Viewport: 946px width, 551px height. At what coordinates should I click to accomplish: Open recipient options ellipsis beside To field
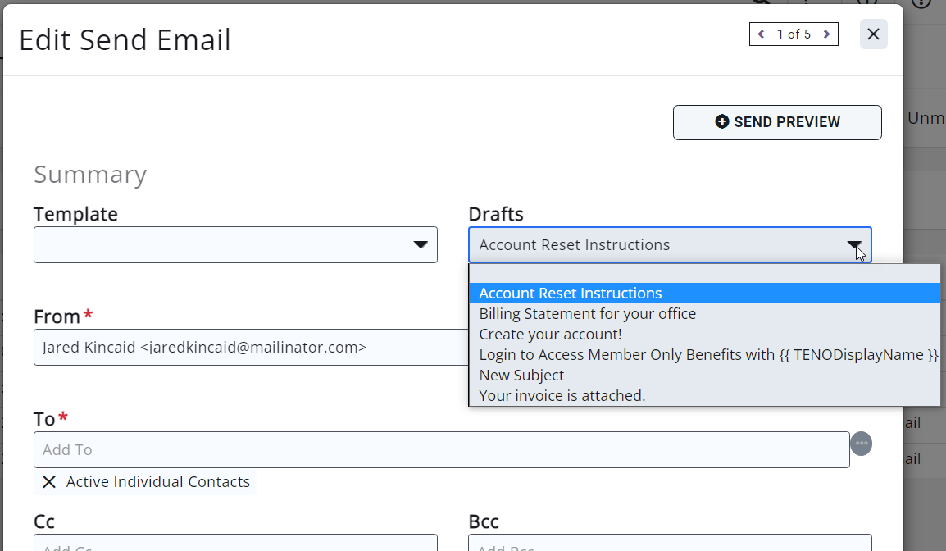861,444
